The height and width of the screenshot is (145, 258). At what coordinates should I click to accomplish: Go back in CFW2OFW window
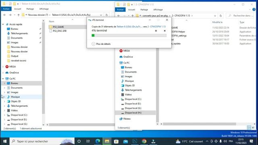pyautogui.click(x=119, y=16)
